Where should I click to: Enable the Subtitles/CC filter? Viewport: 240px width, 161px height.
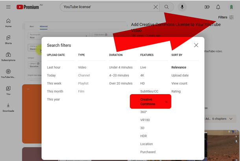pyautogui.click(x=149, y=91)
